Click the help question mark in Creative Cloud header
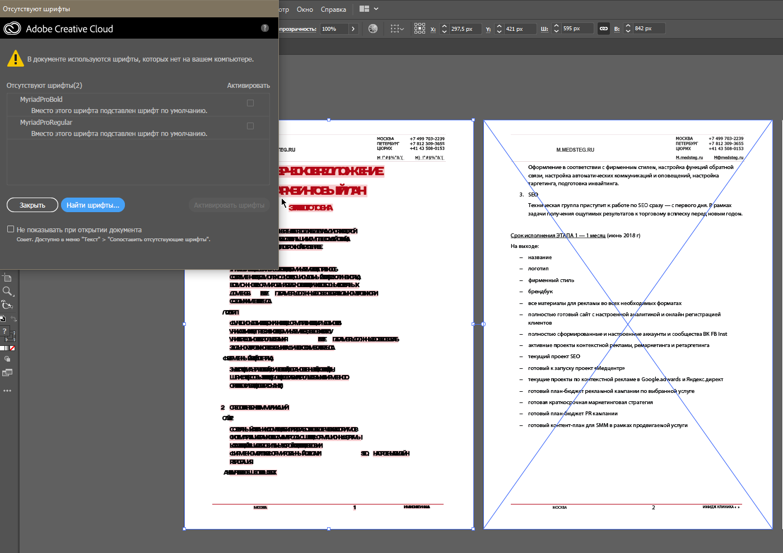783x553 pixels. (265, 28)
